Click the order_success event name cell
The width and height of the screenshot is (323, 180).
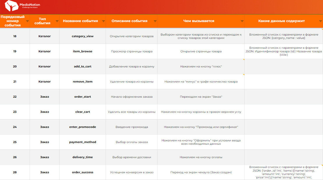(83, 172)
